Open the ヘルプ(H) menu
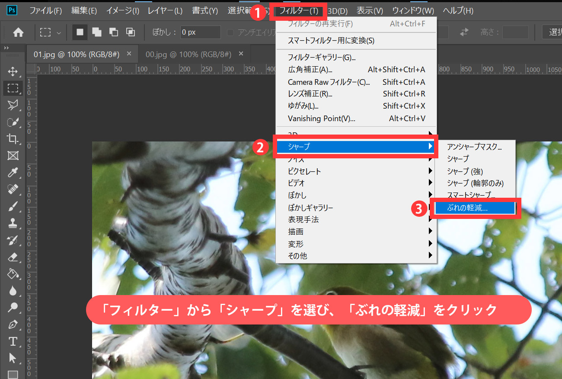Screen dimensions: 562x379 click(458, 10)
